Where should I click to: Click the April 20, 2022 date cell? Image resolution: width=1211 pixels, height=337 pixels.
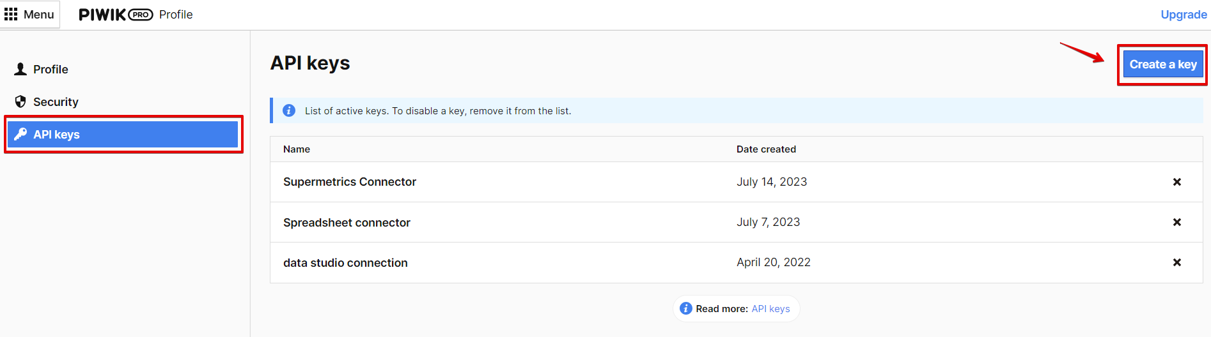click(x=773, y=262)
